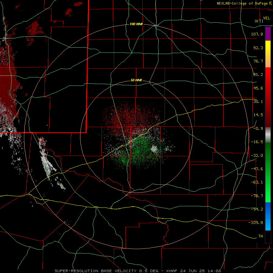The image size is (273, 273).
Task: Click the VEL legend title
Action: point(266,18)
